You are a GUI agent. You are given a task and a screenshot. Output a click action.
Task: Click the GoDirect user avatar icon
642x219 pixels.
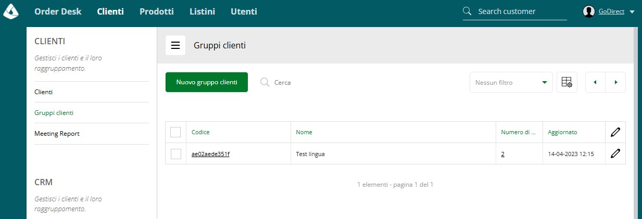click(589, 11)
